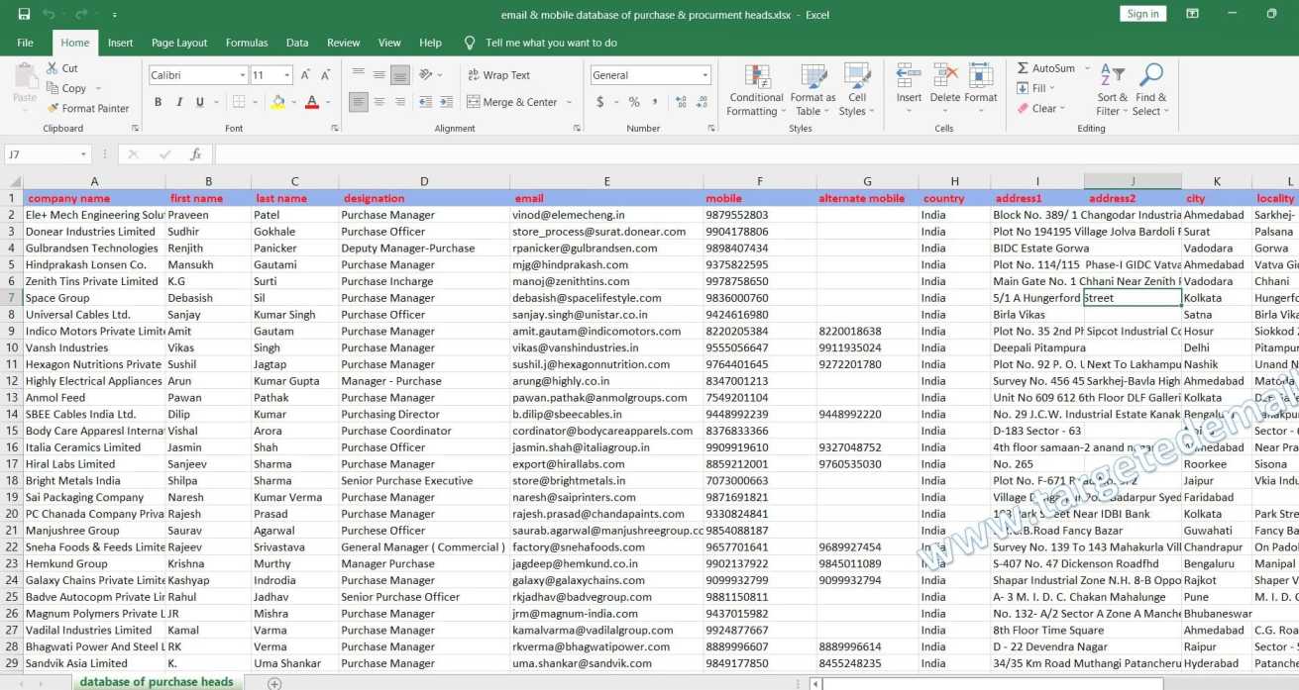This screenshot has height=690, width=1299.
Task: Expand the Merge & Center dropdown arrow
Action: pyautogui.click(x=570, y=102)
